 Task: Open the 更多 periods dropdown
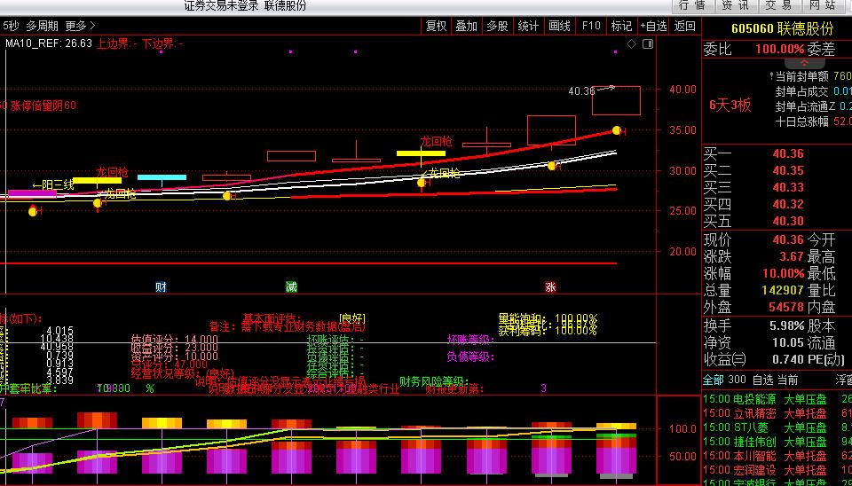[x=80, y=26]
